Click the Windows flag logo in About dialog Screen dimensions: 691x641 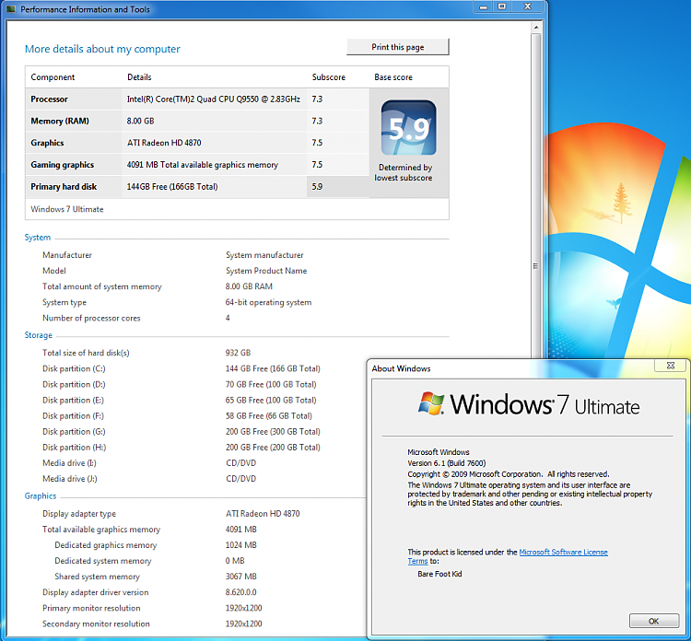coord(431,403)
